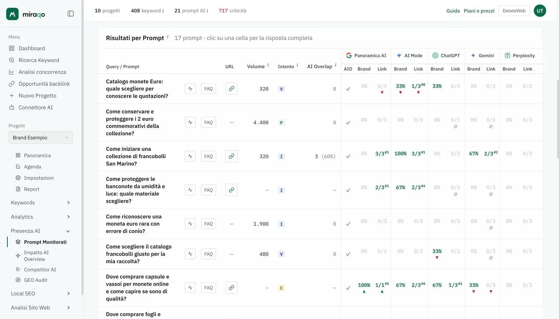Click trend chart icon for catalogo francobolli giusto row
This screenshot has height=319, width=559.
click(x=190, y=254)
